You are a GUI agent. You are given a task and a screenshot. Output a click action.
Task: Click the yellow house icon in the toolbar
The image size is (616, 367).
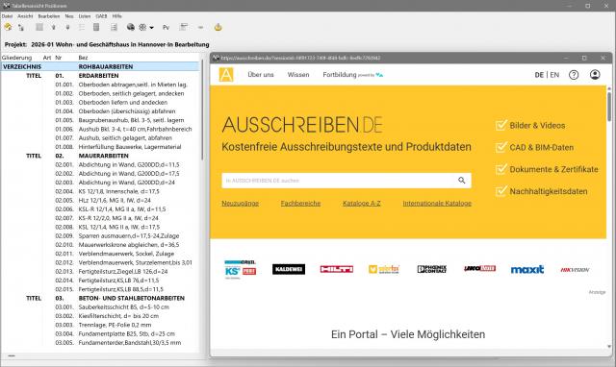[x=8, y=27]
